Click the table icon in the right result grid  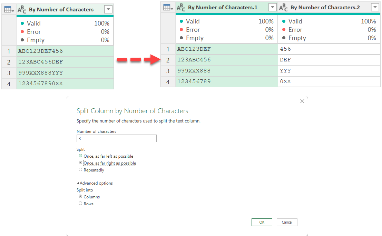click(168, 8)
